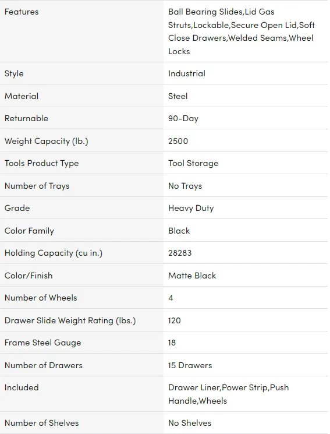Select the Color Family label

pos(29,231)
